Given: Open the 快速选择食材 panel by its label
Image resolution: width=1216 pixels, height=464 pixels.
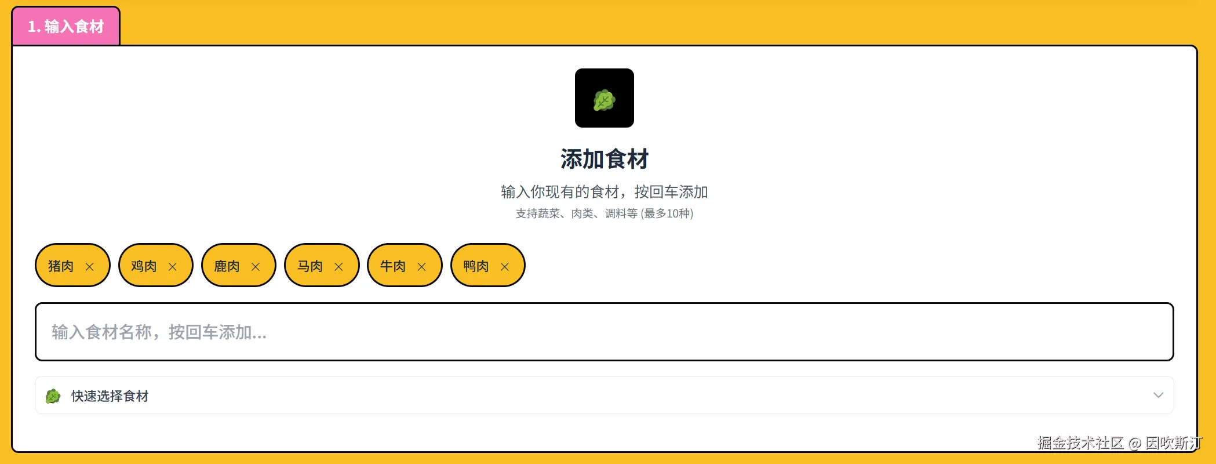Looking at the screenshot, I should [110, 396].
